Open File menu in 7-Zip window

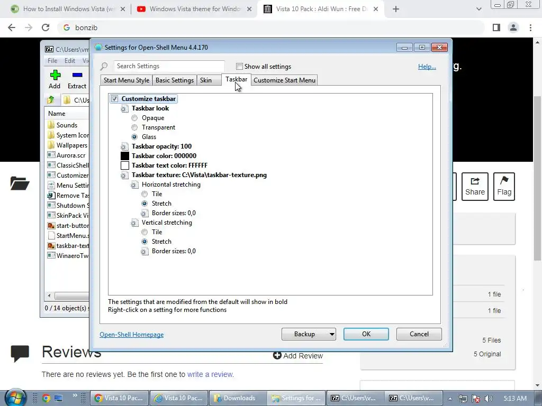tap(52, 61)
